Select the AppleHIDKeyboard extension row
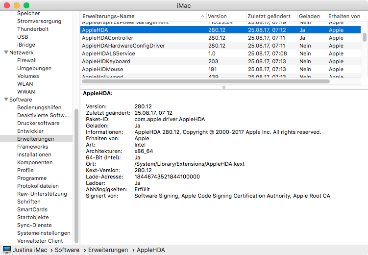The height and width of the screenshot is (255, 368). pos(106,61)
